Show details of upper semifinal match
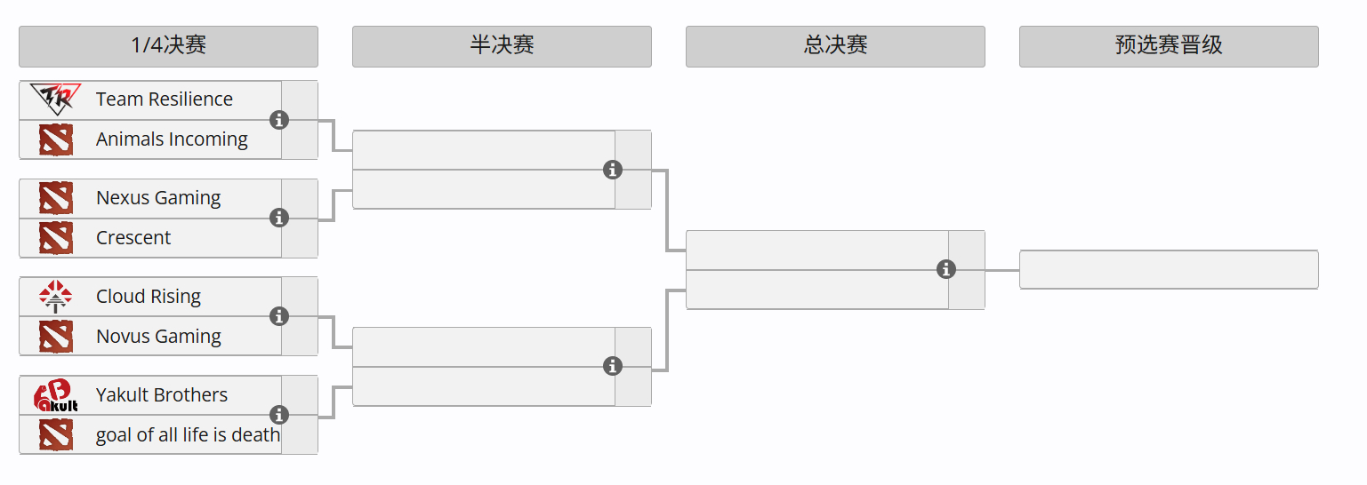 tap(613, 170)
